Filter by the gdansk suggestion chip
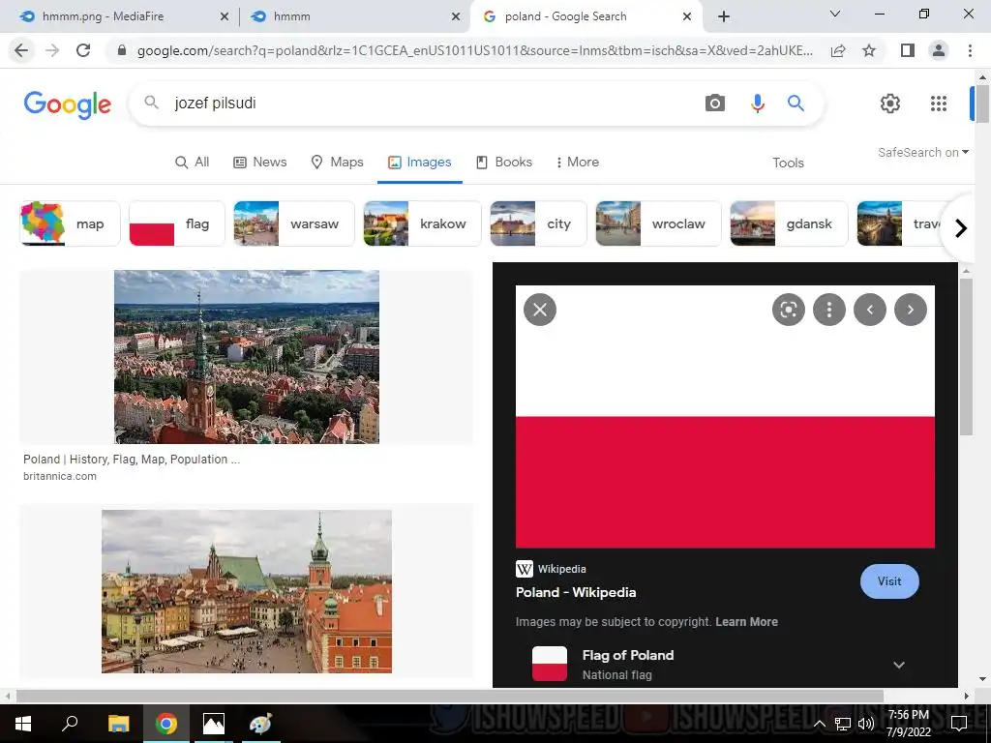 click(789, 223)
